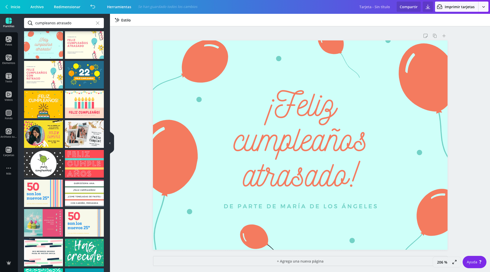
Task: Expand the print options dropdown arrow
Action: point(483,7)
